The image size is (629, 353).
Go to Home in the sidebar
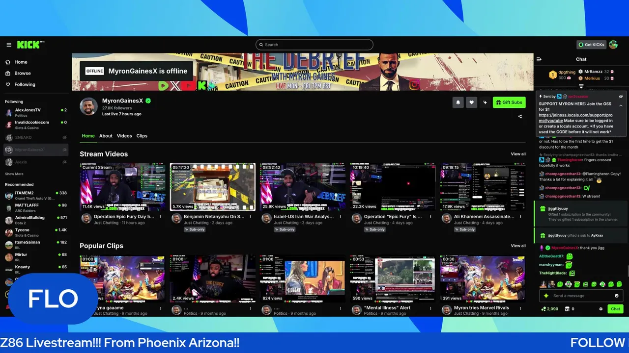[21, 62]
